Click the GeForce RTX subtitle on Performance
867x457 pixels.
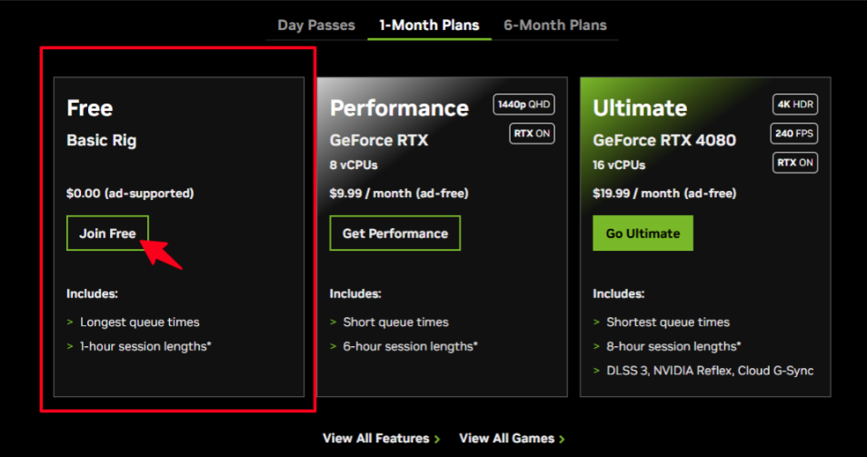coord(379,140)
